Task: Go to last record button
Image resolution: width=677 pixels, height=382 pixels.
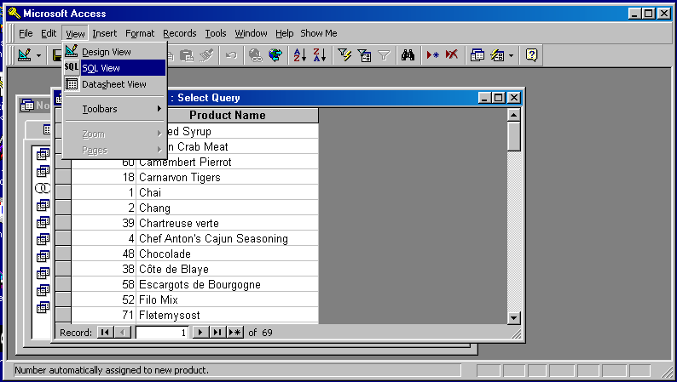Action: 217,333
